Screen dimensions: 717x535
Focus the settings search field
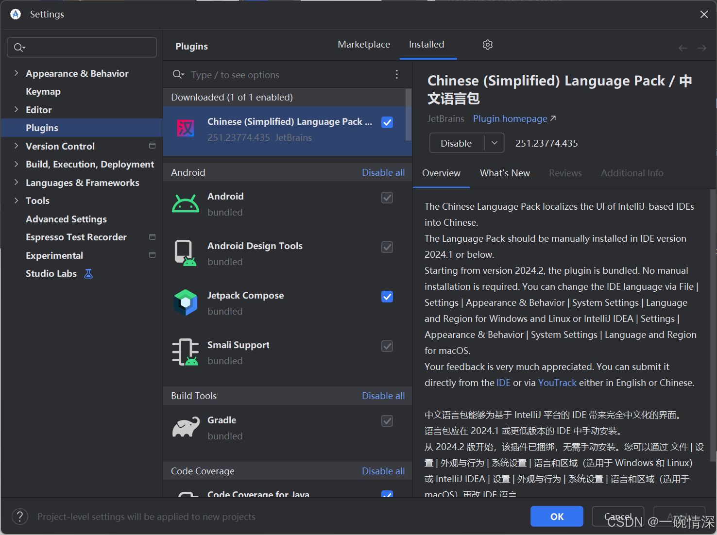click(82, 48)
